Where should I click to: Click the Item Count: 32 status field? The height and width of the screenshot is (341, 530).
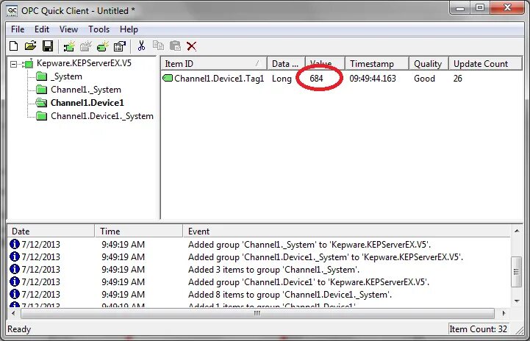pyautogui.click(x=478, y=329)
